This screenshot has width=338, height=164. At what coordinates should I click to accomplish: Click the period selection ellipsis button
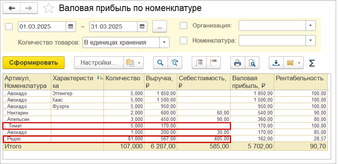[x=160, y=27]
